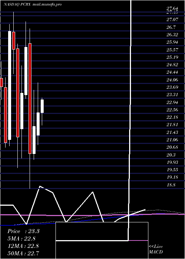185x259 pixels.
Task: Click the long red candle reaching 20.3
Action: pyautogui.click(x=30, y=99)
